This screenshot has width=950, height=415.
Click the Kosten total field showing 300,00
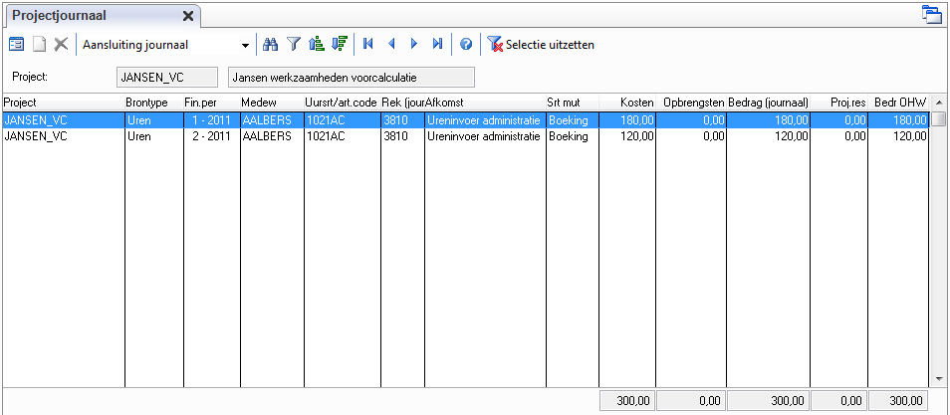(x=627, y=400)
